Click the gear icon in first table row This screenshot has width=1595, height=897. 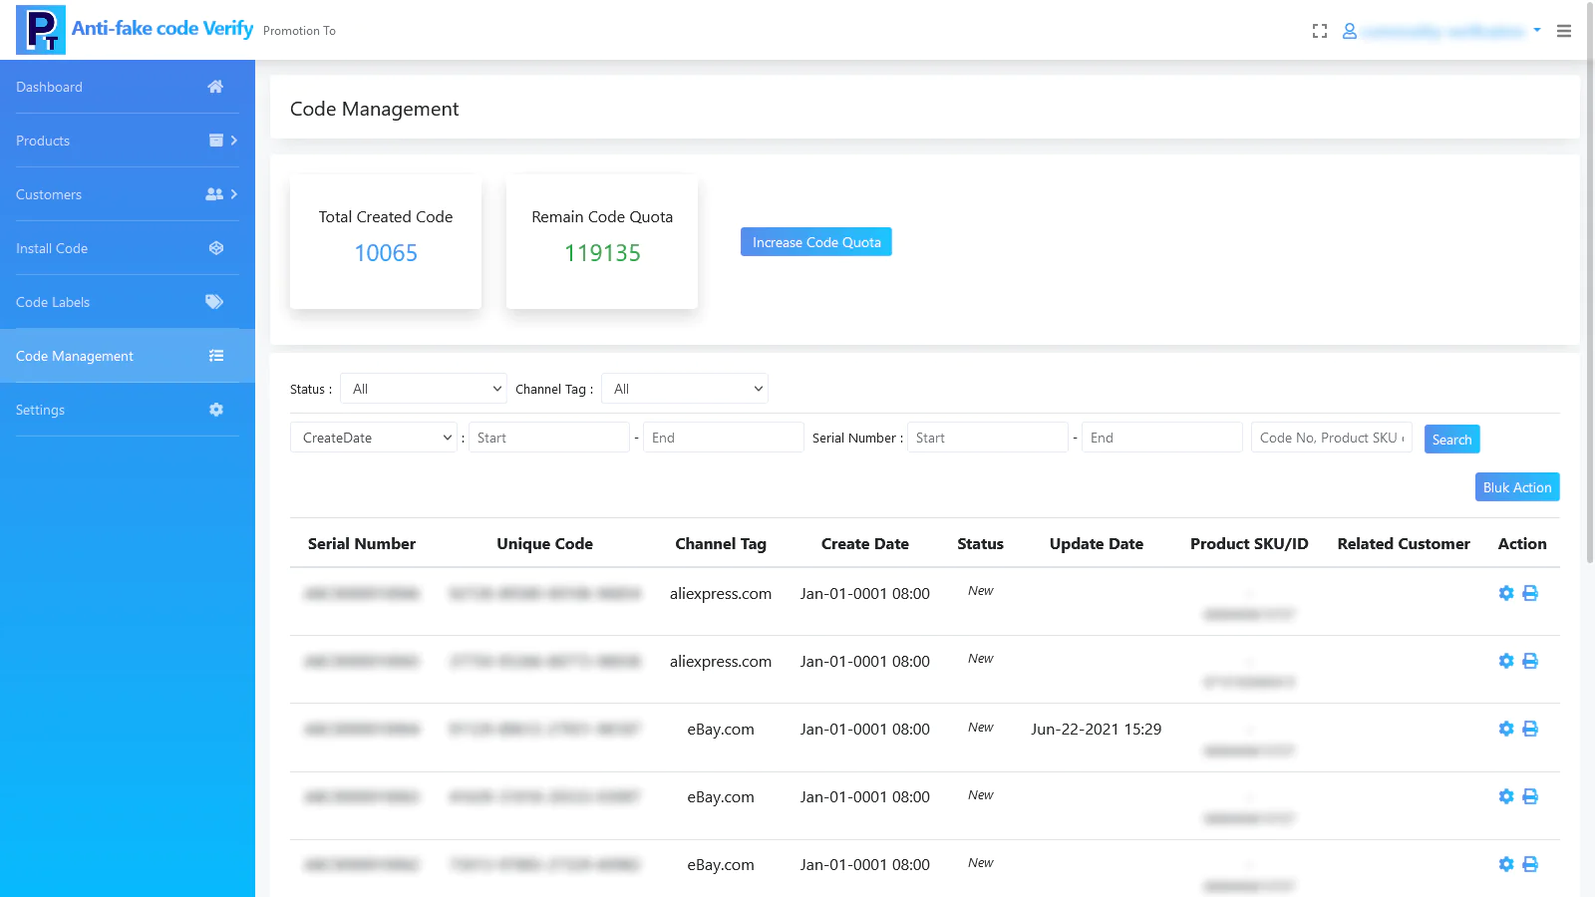1506,593
